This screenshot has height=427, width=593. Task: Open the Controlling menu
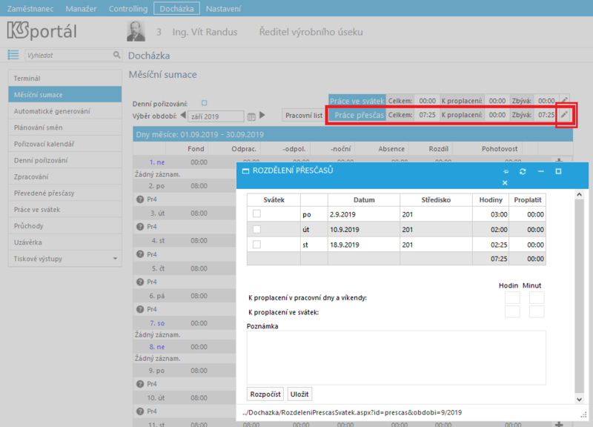point(128,8)
